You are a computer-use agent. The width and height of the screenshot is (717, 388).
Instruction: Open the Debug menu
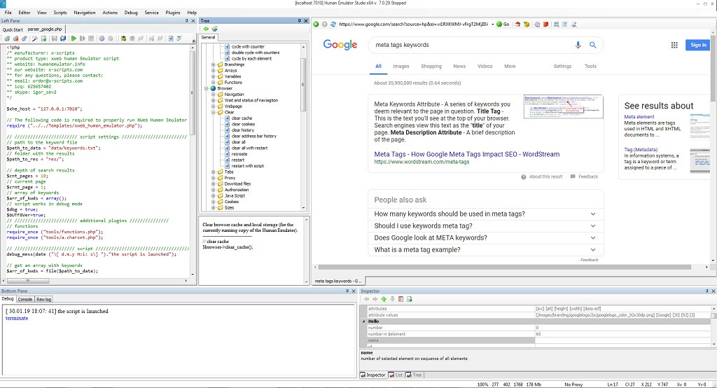[131, 13]
